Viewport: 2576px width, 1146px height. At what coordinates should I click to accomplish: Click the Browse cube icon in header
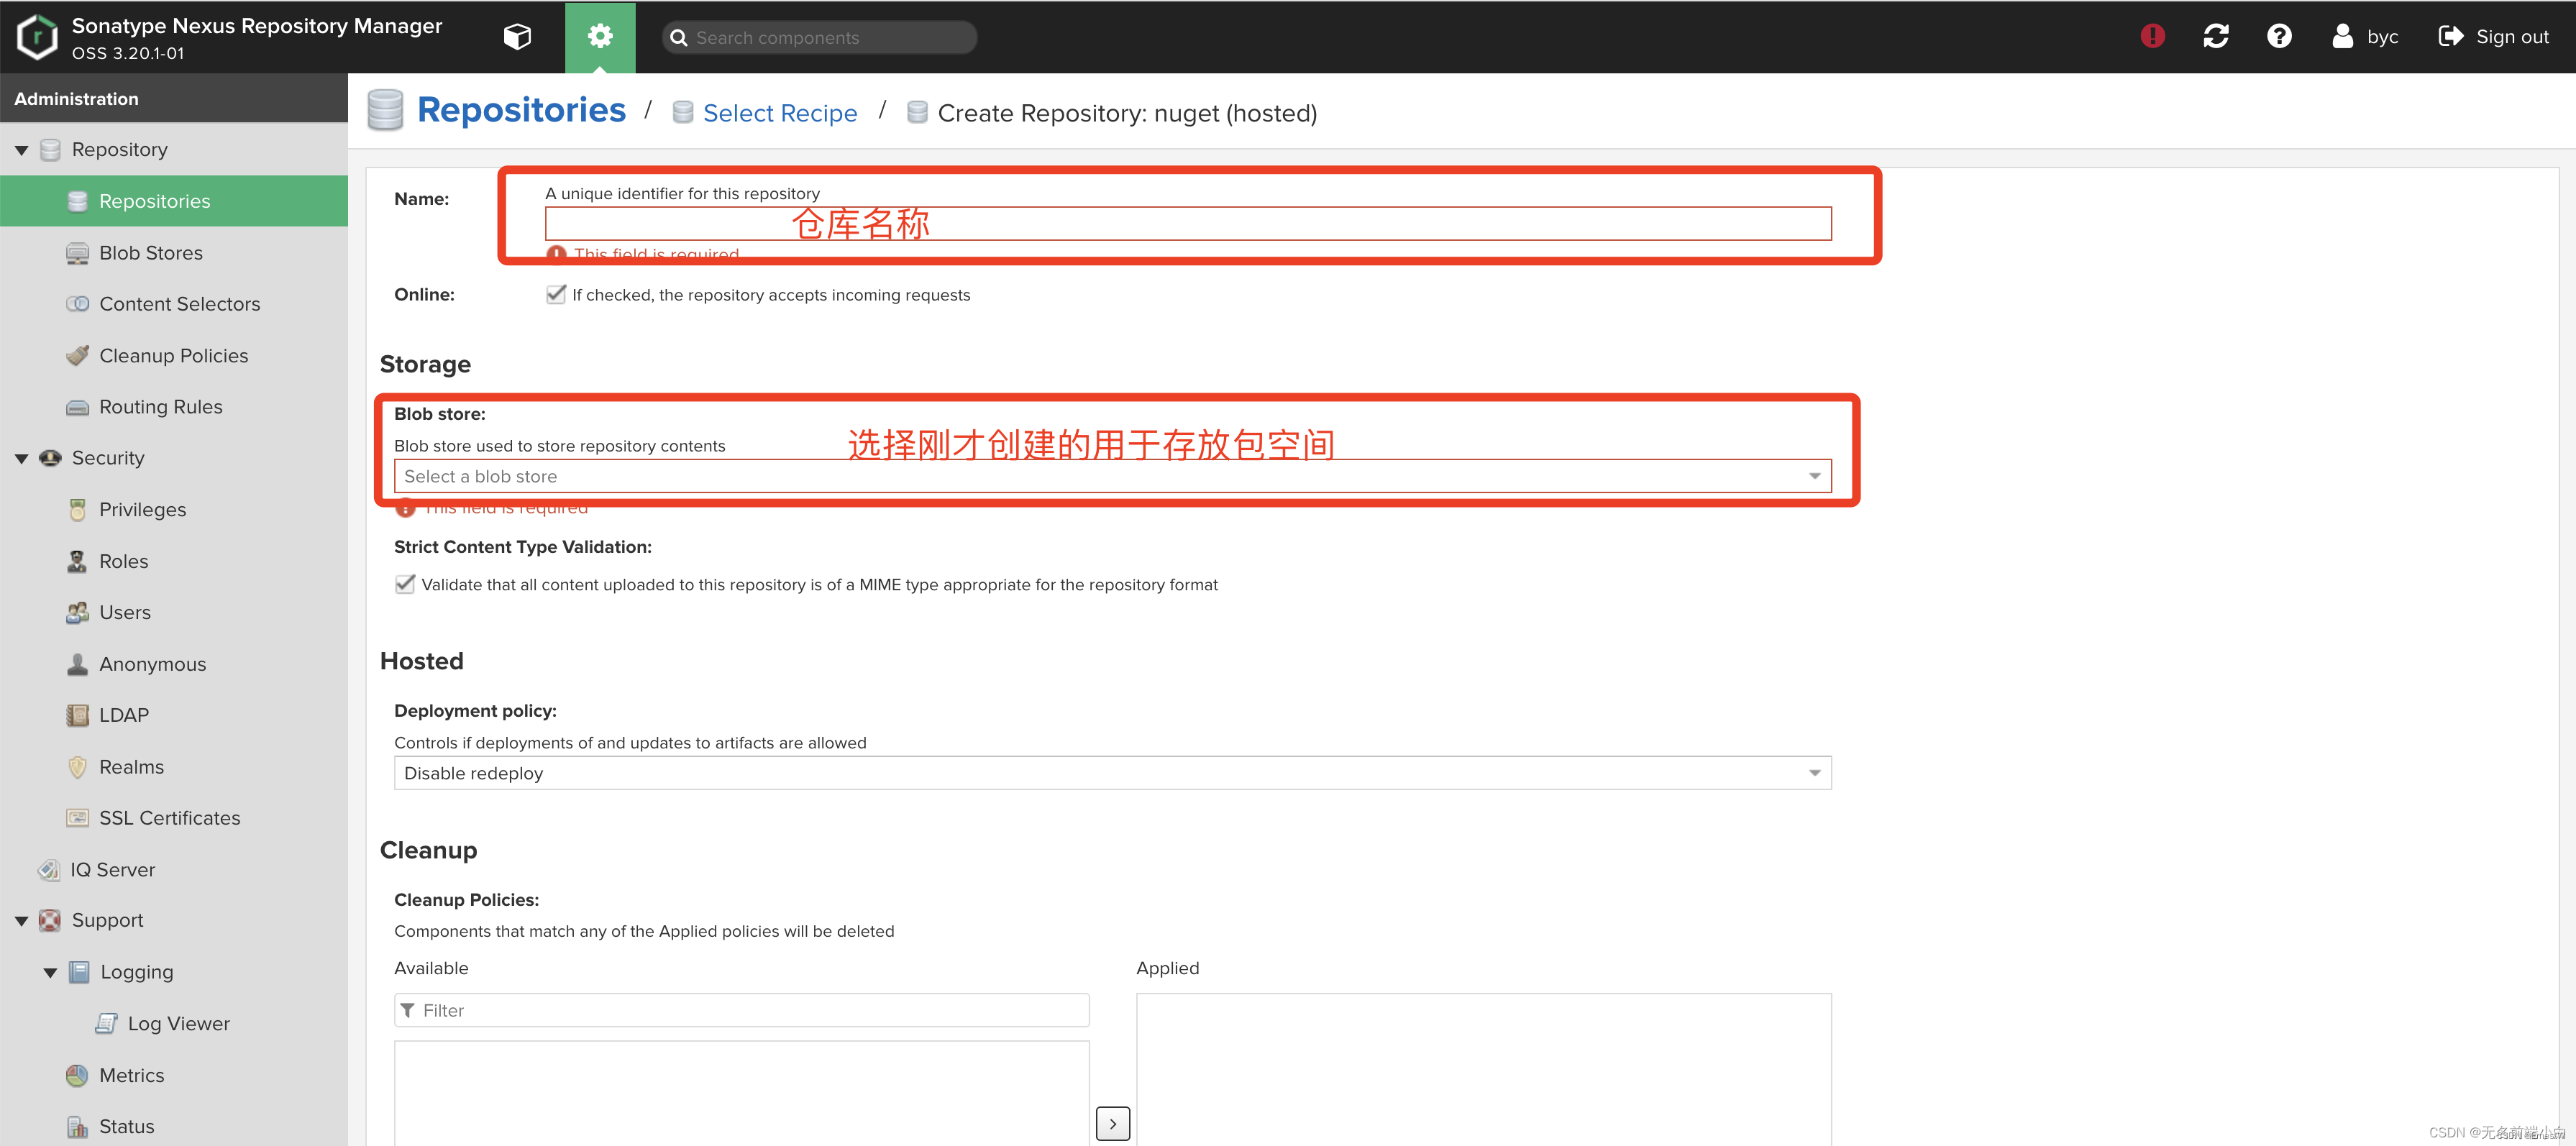517,37
